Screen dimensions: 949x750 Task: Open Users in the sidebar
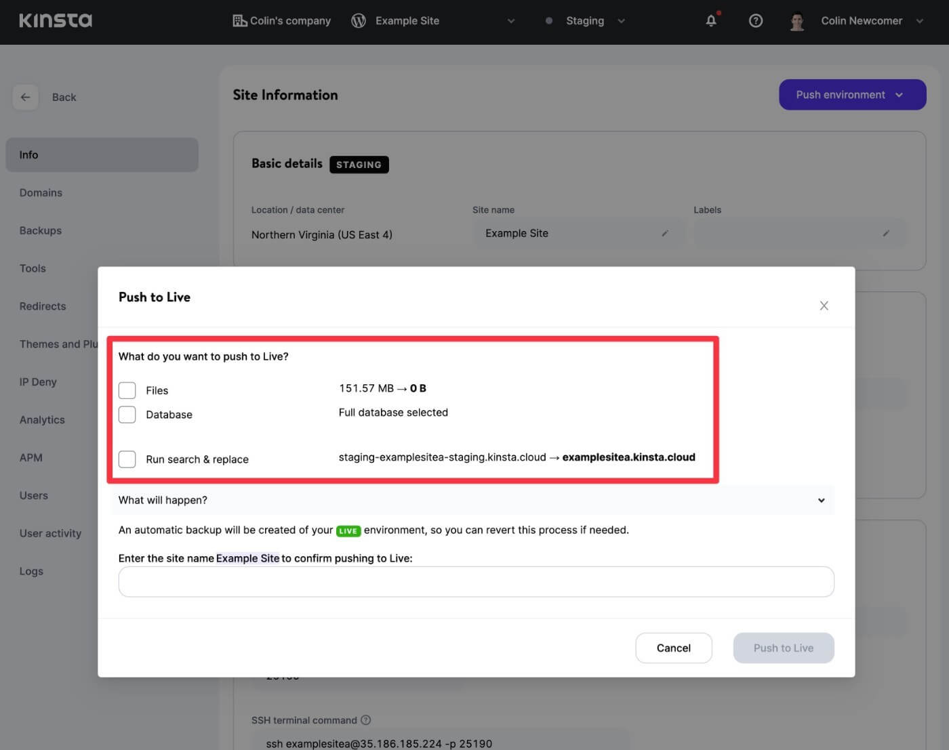34,496
